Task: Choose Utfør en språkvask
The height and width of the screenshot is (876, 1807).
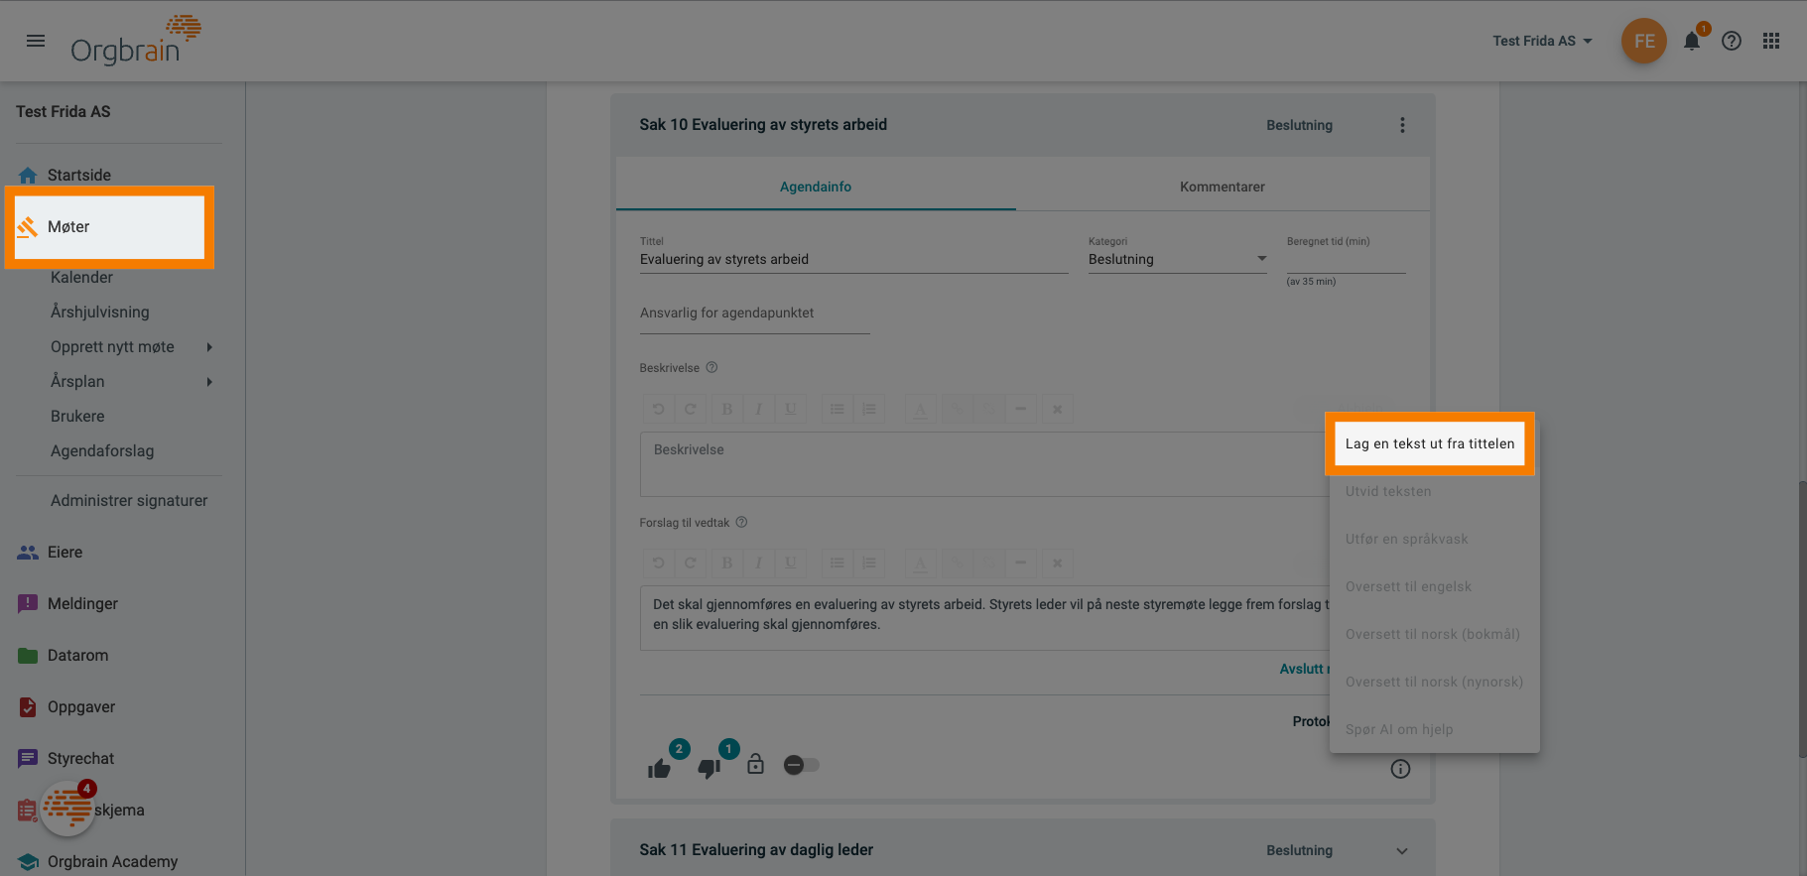Action: click(x=1435, y=539)
